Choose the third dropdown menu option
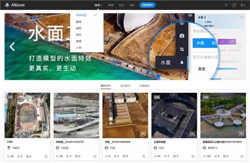 [79, 29]
